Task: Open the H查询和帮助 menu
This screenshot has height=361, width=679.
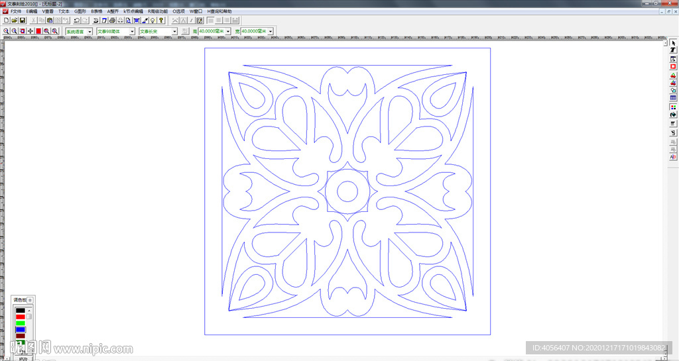Action: [x=219, y=11]
